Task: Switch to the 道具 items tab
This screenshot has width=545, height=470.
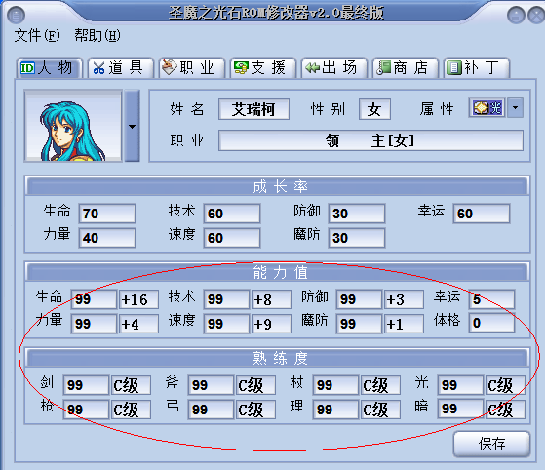Action: click(x=121, y=68)
